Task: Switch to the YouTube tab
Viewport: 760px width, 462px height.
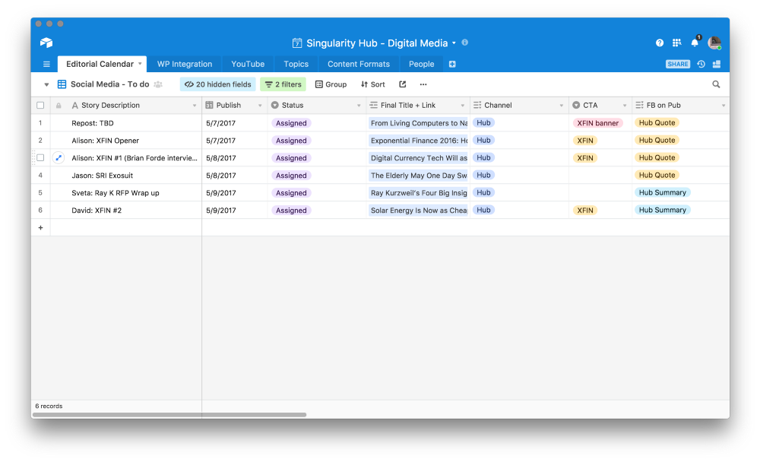Action: 248,64
